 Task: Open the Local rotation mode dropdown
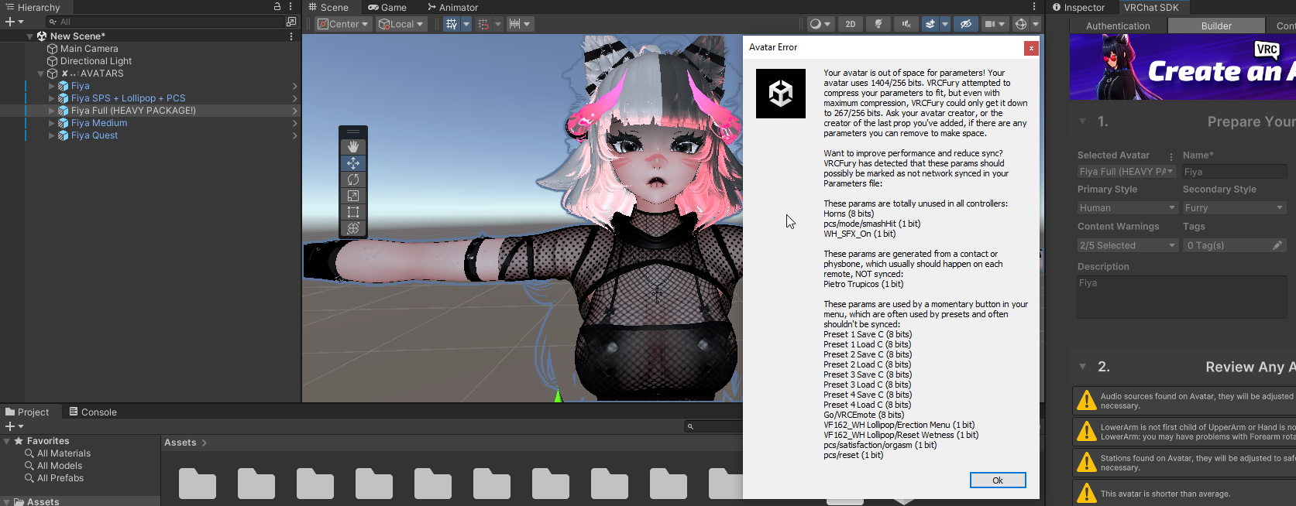[401, 24]
